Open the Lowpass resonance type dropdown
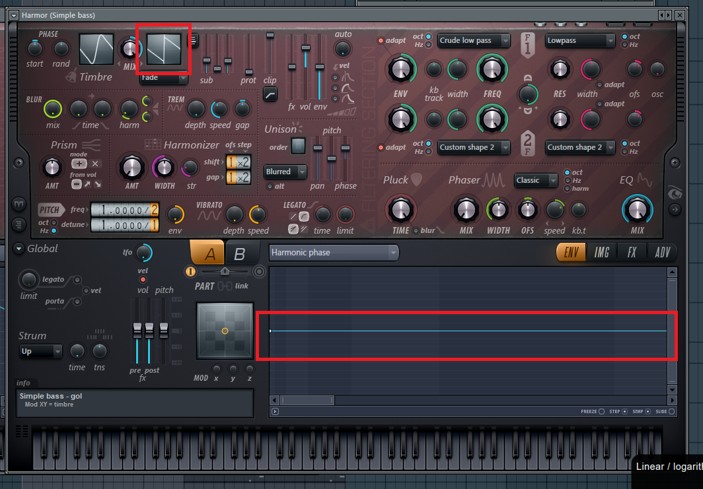703x489 pixels. pyautogui.click(x=579, y=40)
